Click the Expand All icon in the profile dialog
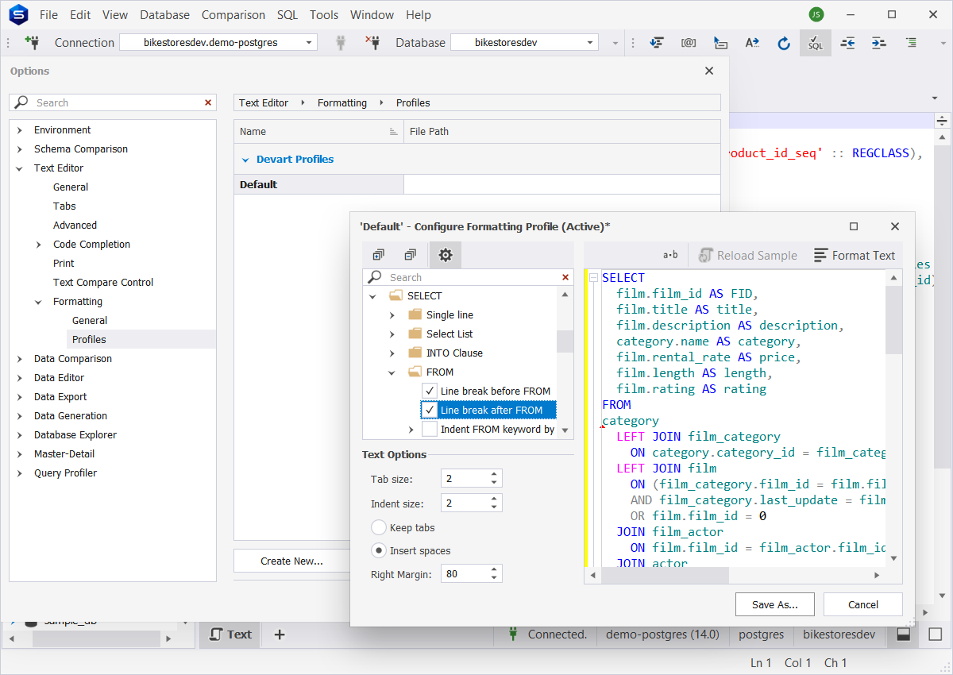 379,254
